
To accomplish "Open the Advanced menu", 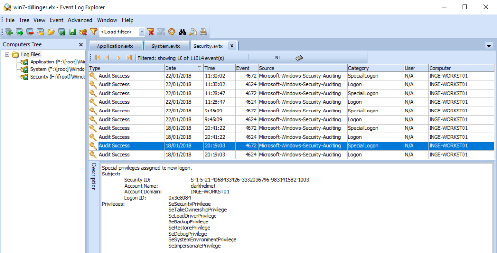I will tap(80, 20).
